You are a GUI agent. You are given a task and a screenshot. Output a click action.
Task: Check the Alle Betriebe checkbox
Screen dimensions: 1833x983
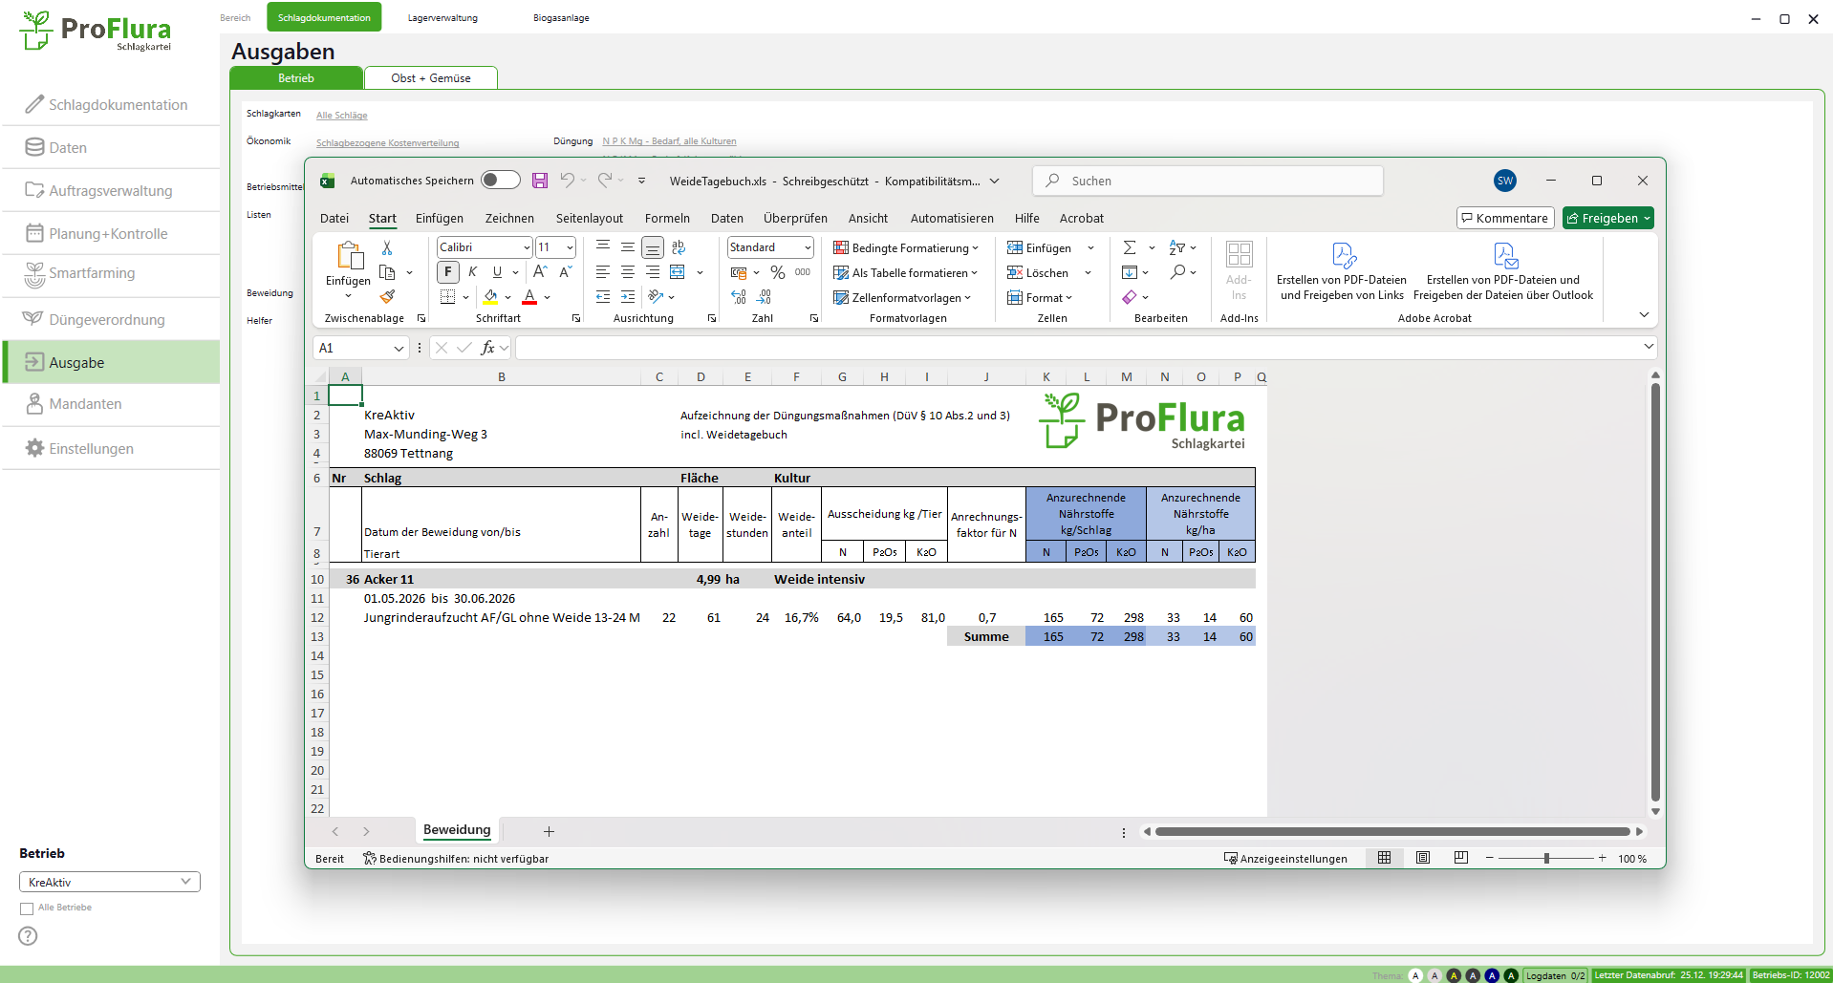(27, 908)
